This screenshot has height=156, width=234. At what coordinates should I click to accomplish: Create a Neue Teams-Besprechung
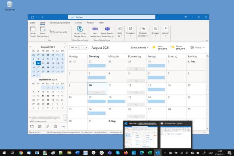[x=107, y=32]
